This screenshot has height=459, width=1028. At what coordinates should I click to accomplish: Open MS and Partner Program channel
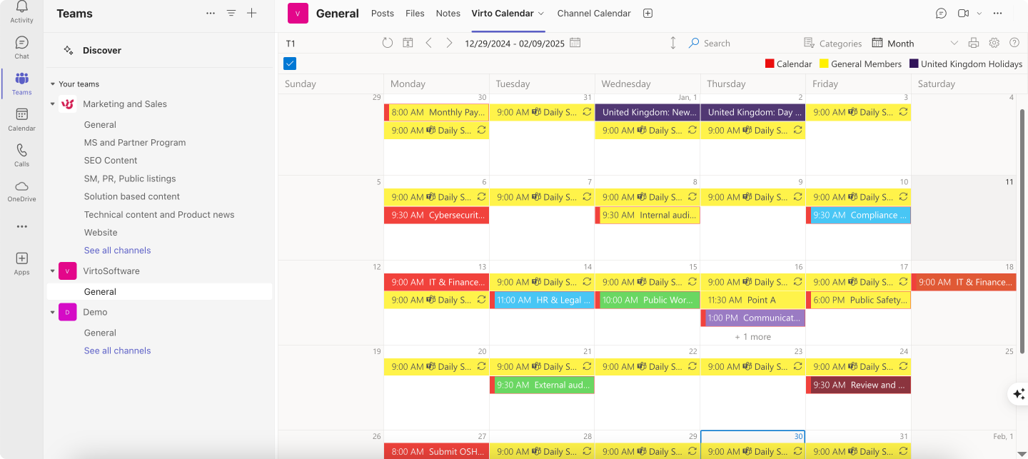pos(135,143)
